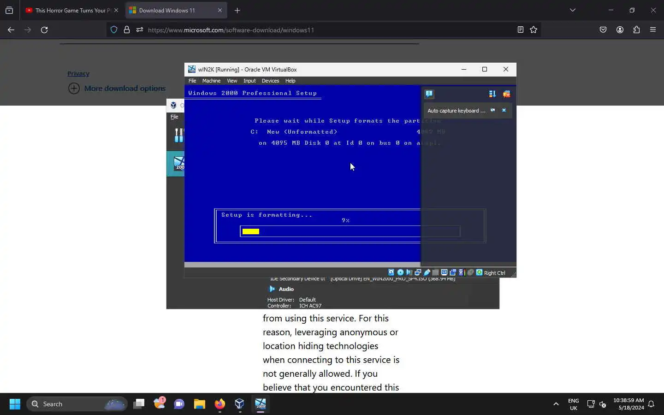The image size is (664, 415).
Task: Select the Windows 2000 VM in VirtualBox Manager
Action: (176, 163)
